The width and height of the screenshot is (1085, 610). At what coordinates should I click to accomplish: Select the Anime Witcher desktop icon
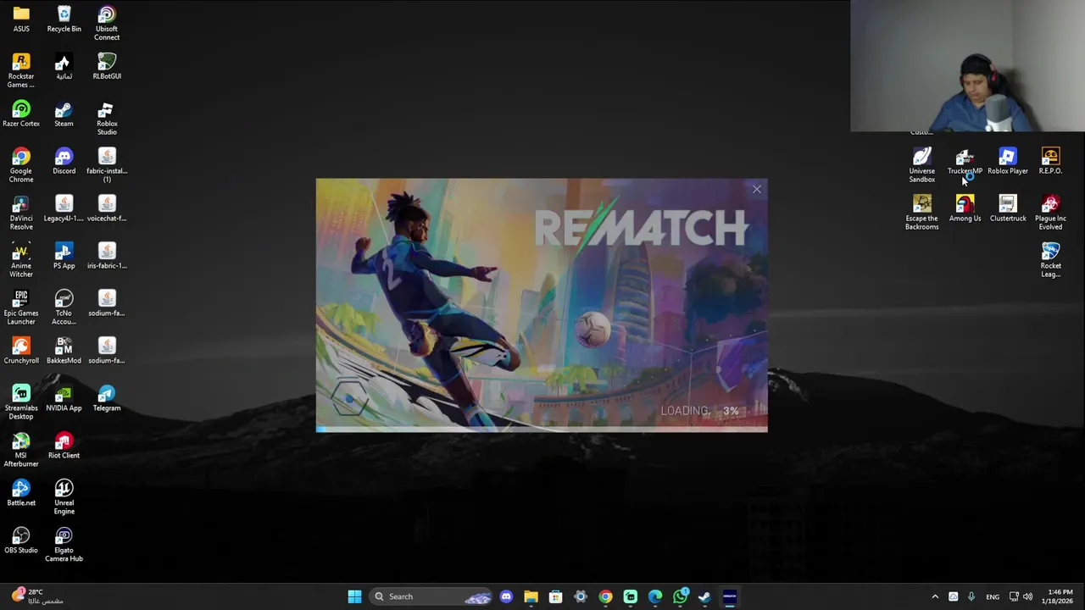pyautogui.click(x=21, y=260)
